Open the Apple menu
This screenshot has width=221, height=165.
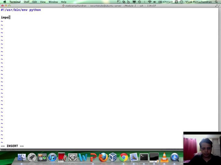[5, 2]
